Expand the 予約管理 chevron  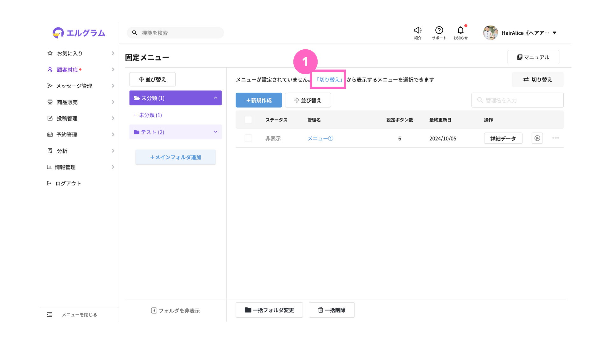113,134
